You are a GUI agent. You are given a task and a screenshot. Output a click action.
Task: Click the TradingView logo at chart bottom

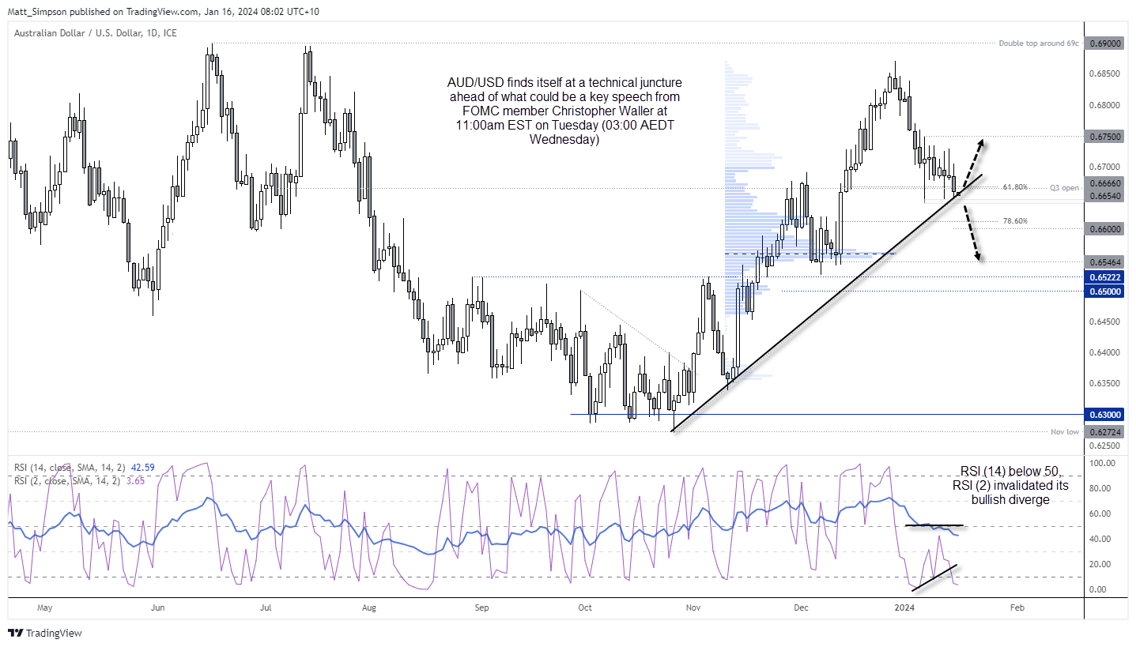pos(45,633)
